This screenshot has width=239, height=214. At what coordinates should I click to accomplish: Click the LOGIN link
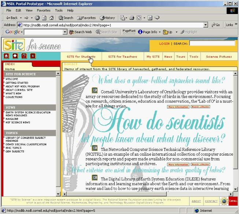coord(164,44)
